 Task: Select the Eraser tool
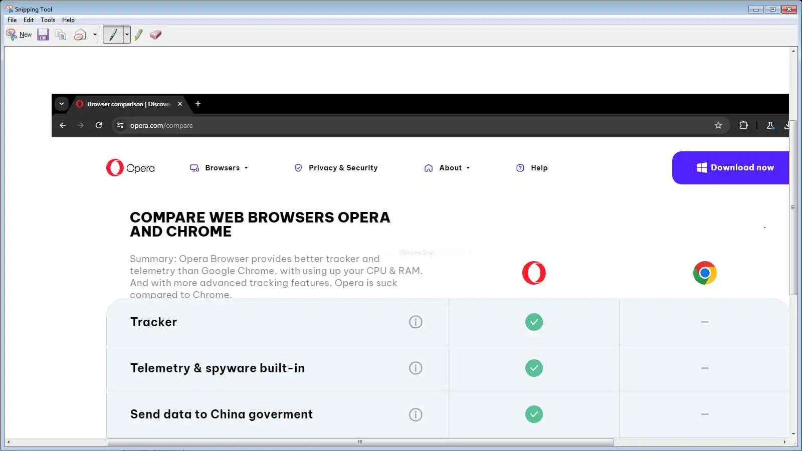click(x=155, y=35)
